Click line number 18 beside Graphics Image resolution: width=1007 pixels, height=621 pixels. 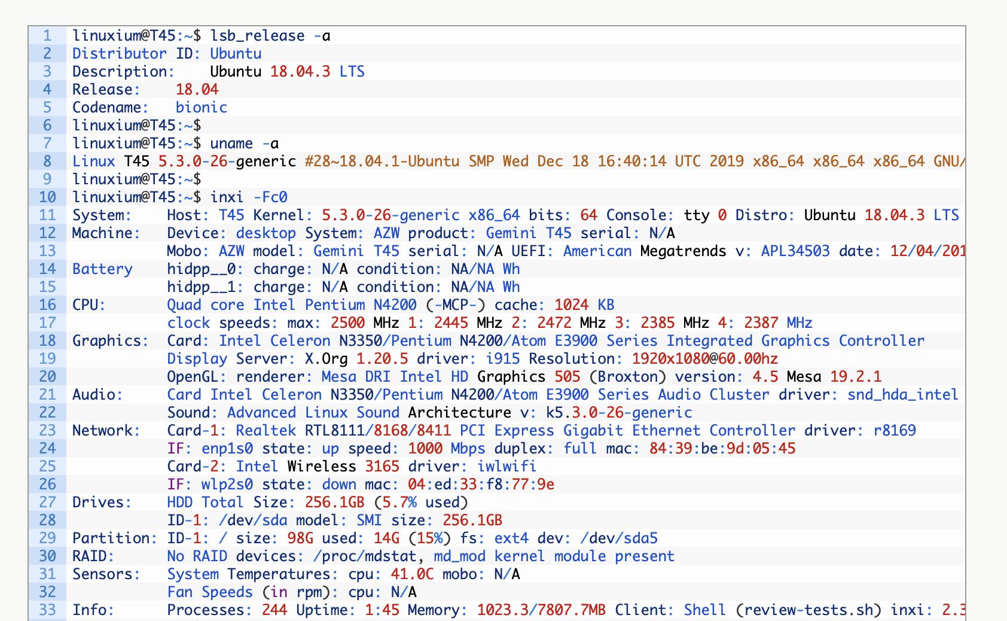[47, 341]
